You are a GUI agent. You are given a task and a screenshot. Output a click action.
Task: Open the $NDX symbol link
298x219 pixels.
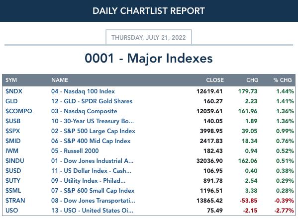[14, 91]
